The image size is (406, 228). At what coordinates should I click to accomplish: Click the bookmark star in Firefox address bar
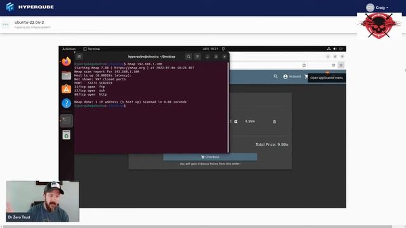pyautogui.click(x=304, y=65)
